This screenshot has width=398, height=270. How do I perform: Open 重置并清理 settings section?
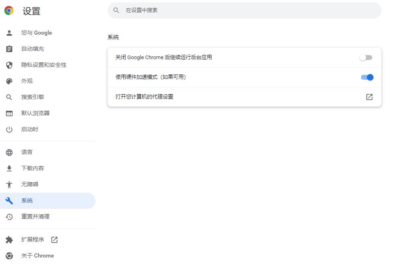[35, 216]
